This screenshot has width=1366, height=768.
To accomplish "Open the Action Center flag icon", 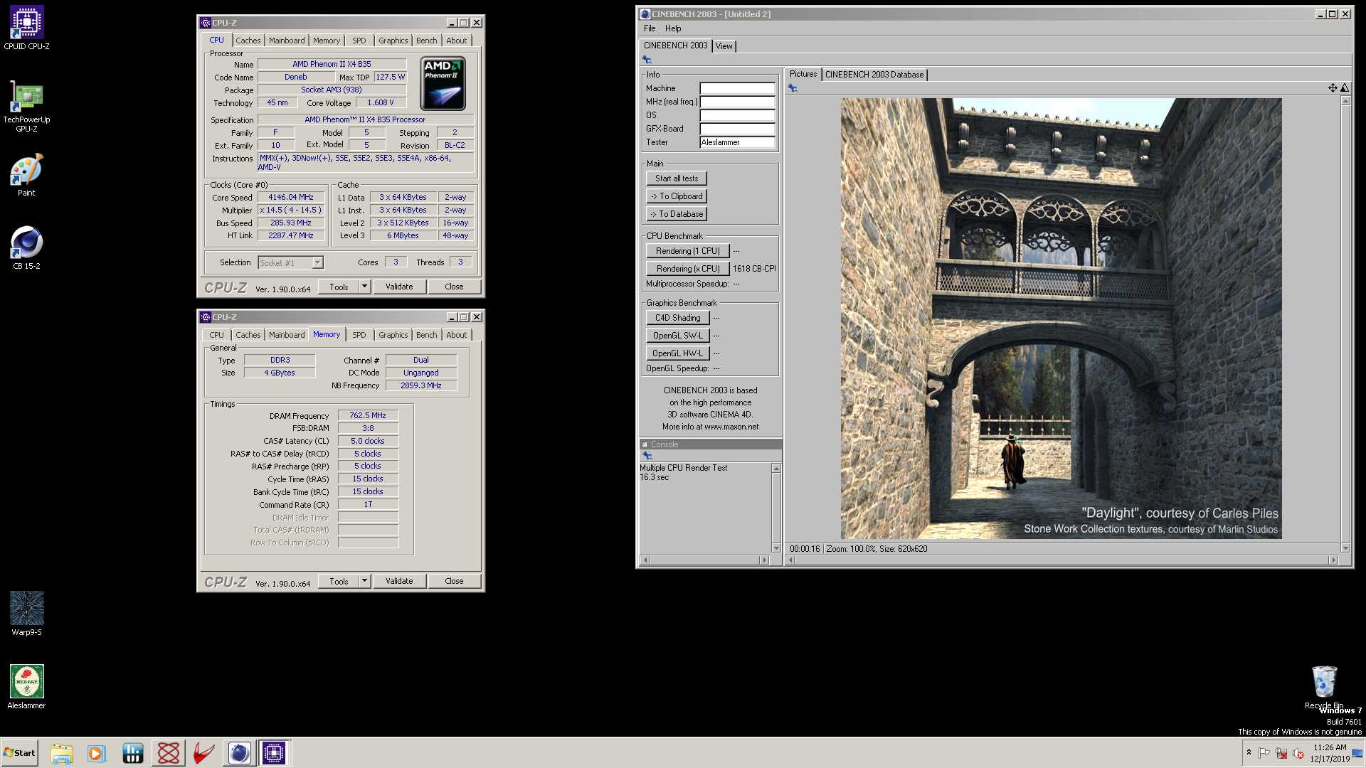I will pos(1264,753).
